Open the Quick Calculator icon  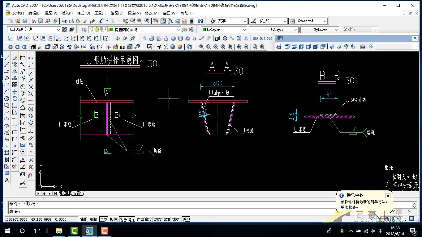192,21
